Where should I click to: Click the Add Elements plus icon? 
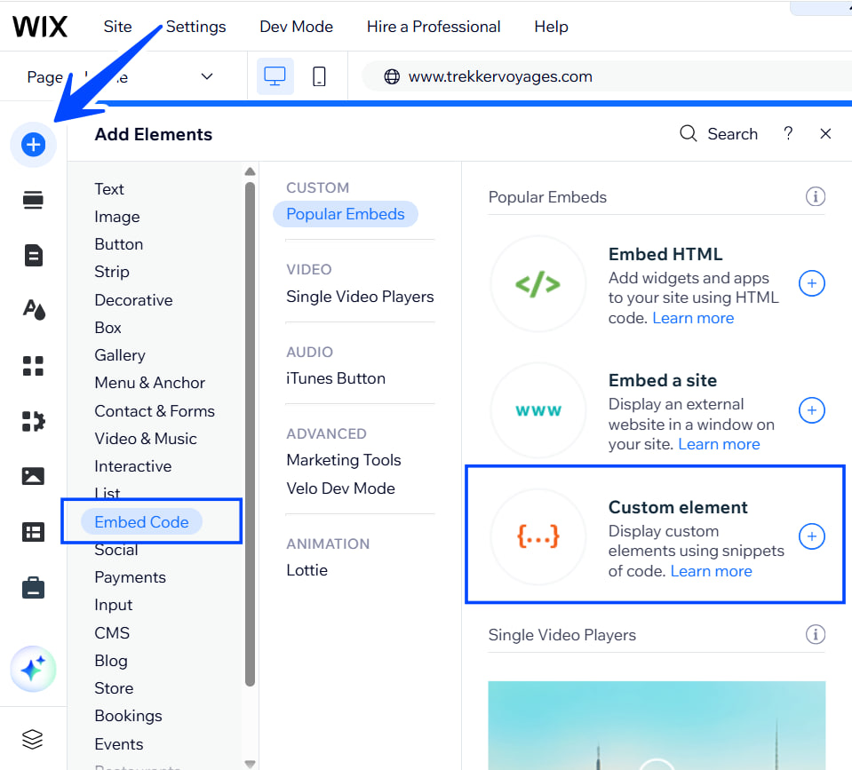(33, 145)
